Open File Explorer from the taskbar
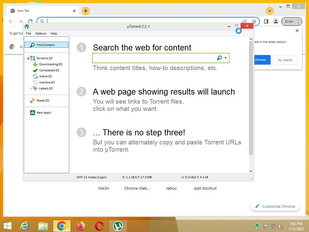Image resolution: width=309 pixels, height=232 pixels. 43,226
